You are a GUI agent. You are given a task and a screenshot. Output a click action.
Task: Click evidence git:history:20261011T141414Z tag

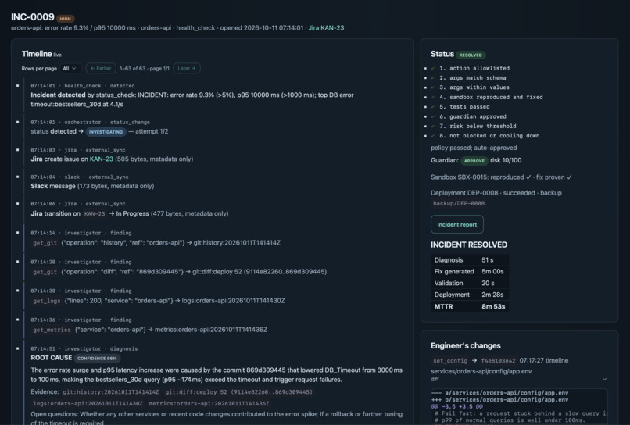click(111, 392)
